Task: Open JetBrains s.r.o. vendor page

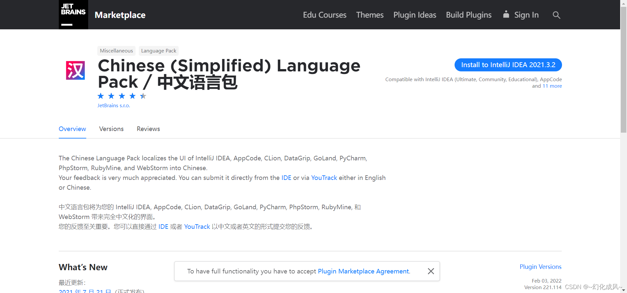Action: click(x=114, y=106)
